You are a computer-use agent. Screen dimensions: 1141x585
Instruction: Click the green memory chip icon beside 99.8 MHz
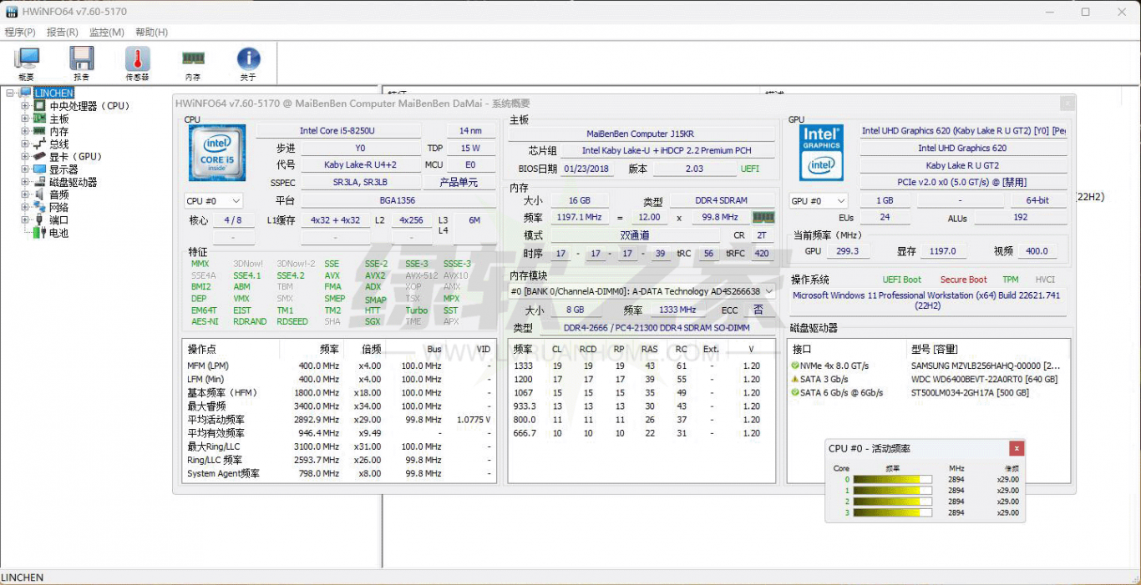click(763, 217)
